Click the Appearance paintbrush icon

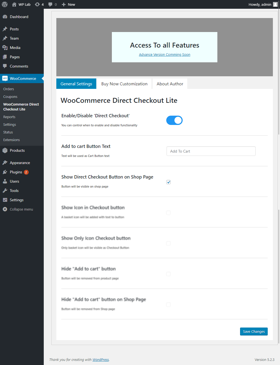click(x=5, y=163)
